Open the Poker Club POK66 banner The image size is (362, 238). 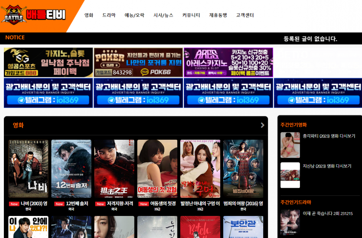(138, 62)
